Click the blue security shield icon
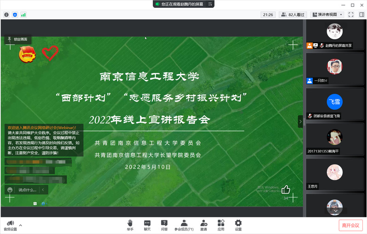The width and height of the screenshot is (367, 234). coord(15,15)
